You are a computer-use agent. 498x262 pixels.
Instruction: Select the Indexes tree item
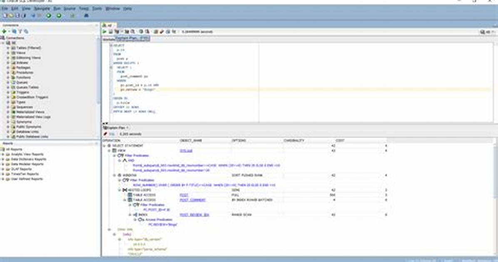[x=22, y=63]
